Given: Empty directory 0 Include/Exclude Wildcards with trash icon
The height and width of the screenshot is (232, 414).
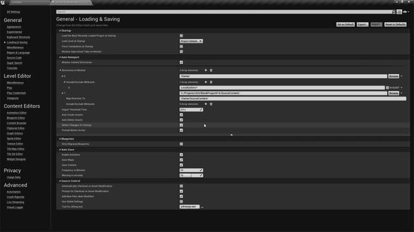Looking at the screenshot, I should click(x=211, y=82).
